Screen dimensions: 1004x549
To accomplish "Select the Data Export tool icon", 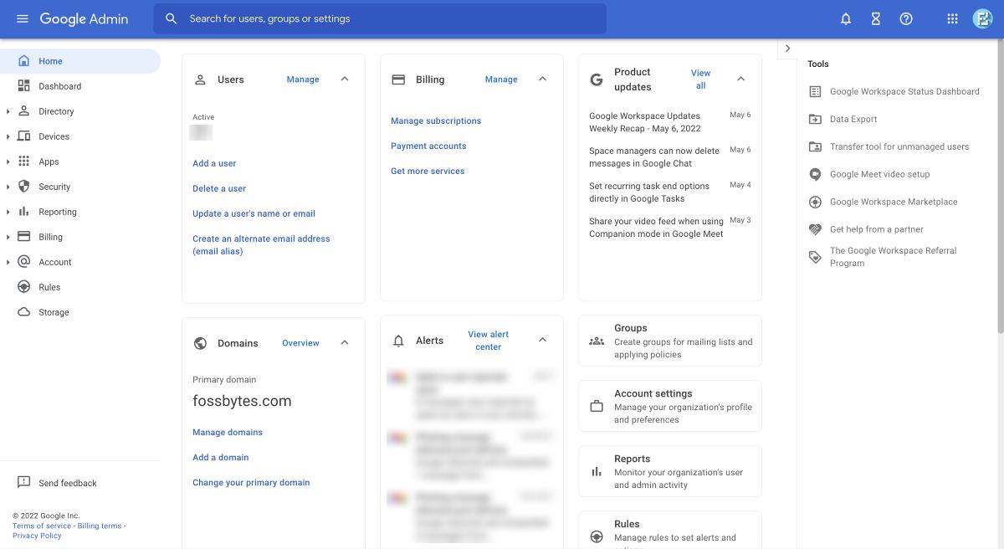I will (x=814, y=118).
